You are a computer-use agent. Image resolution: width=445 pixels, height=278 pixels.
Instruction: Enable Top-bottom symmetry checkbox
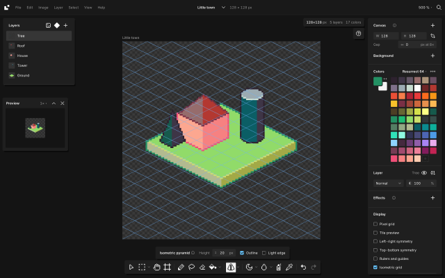pyautogui.click(x=375, y=250)
